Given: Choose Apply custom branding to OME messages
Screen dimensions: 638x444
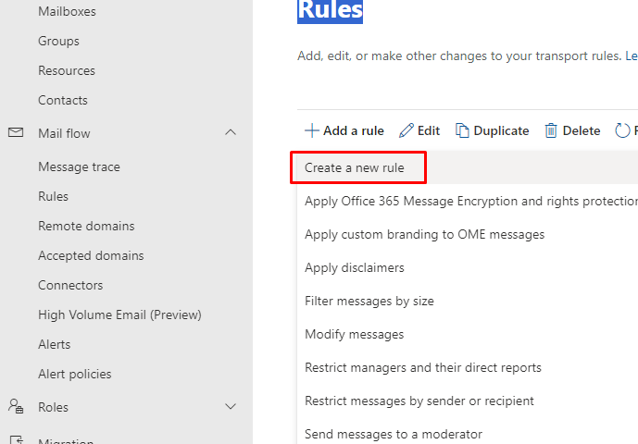Looking at the screenshot, I should click(424, 234).
